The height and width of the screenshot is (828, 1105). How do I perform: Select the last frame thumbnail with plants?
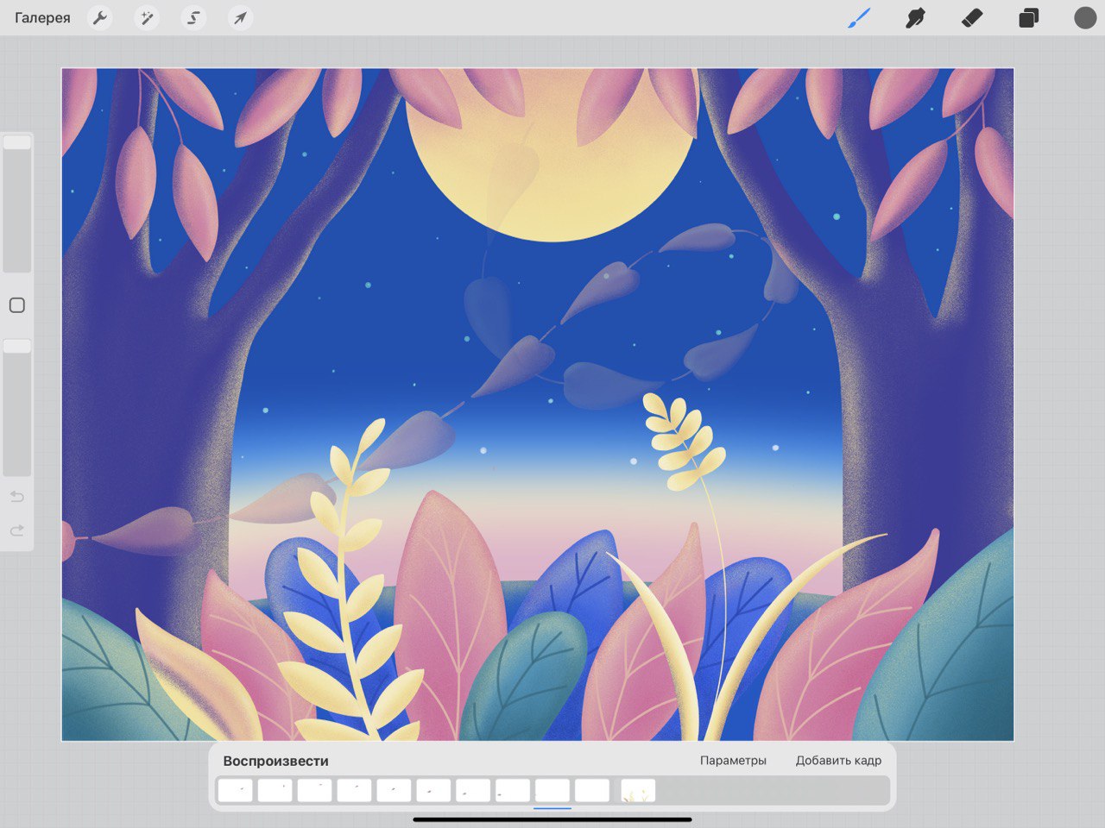(x=638, y=790)
